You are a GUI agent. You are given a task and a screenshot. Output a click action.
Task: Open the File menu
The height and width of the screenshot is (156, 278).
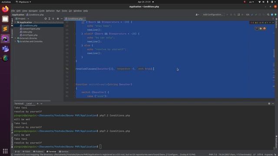[x=13, y=11]
